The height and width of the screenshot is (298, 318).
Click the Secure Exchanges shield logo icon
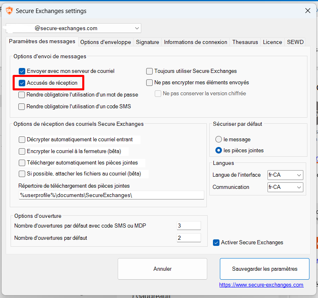pos(9,11)
